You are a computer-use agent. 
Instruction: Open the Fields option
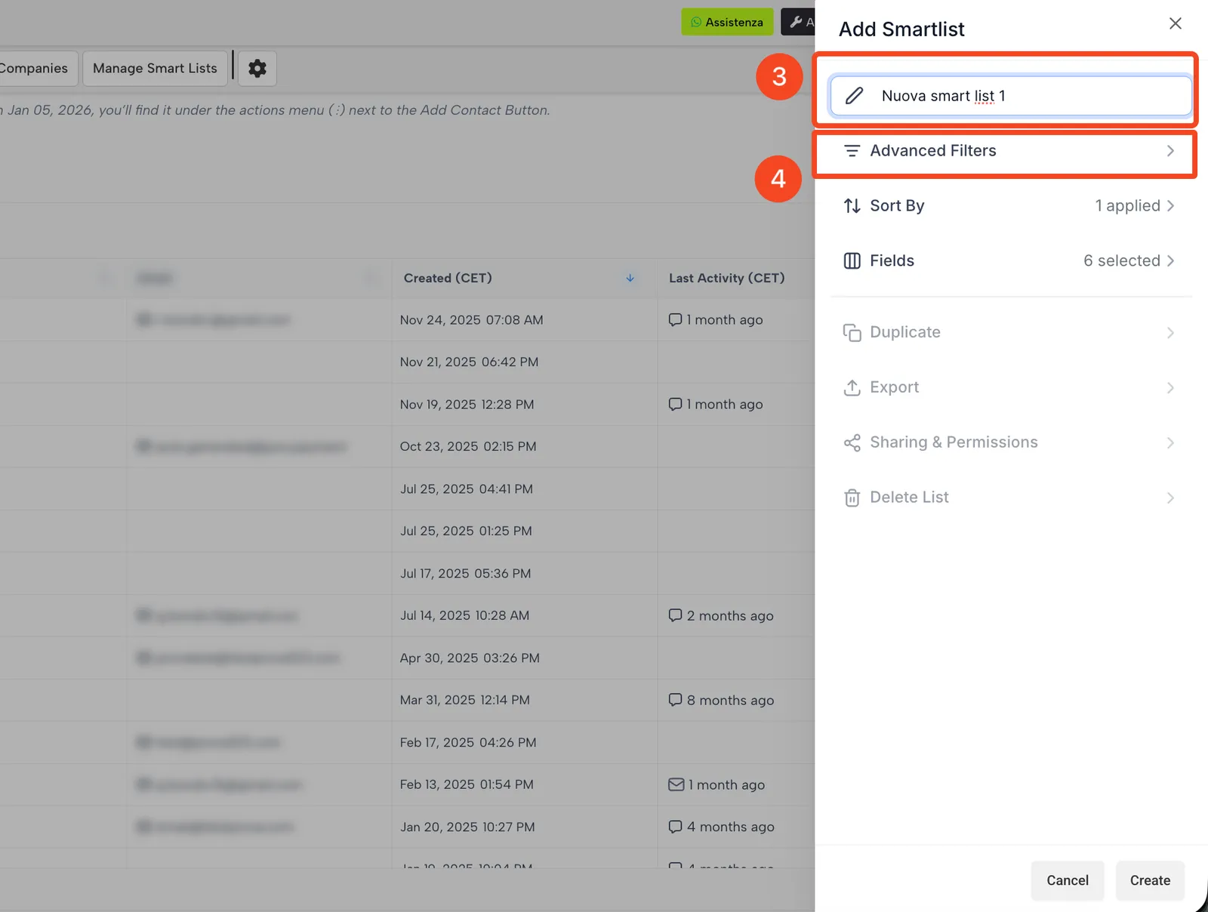[x=1010, y=261]
